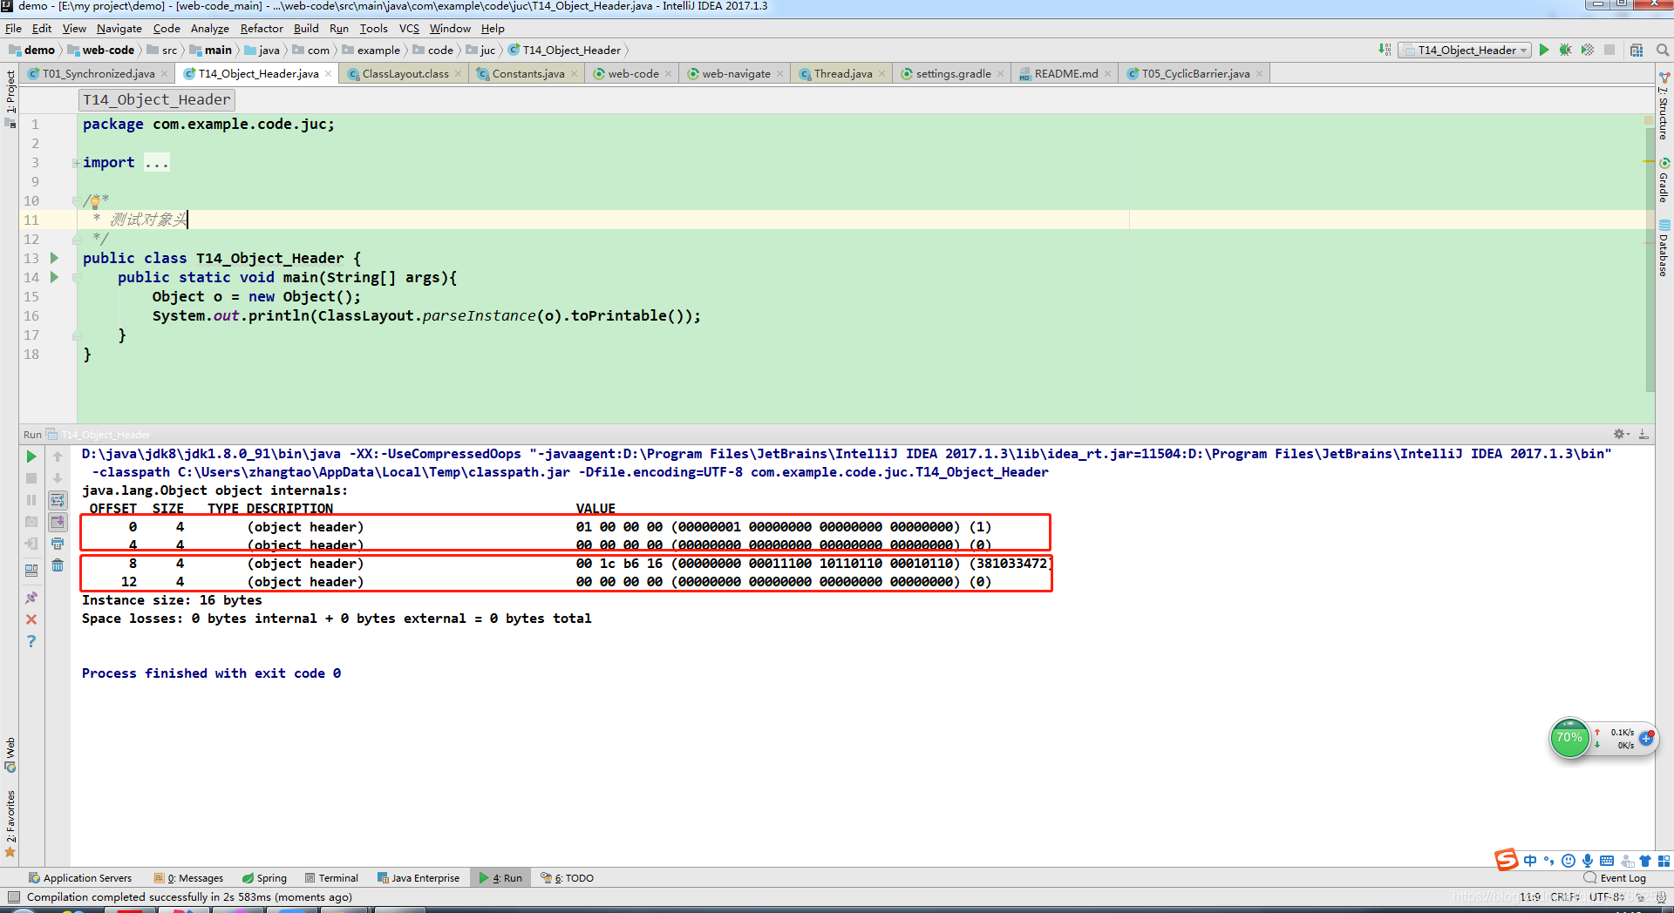Screen dimensions: 1674x913
Task: Open CRLF line separator selector
Action: pos(1565,896)
